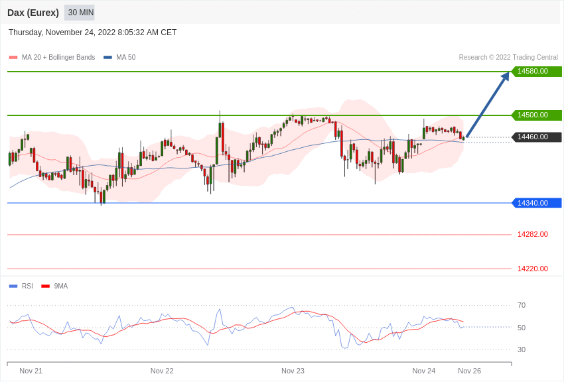Click the 30 MIN timeframe badge
The image size is (564, 382).
(80, 13)
